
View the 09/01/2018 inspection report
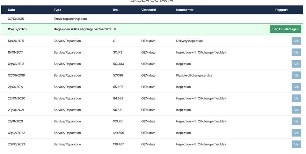[296, 64]
